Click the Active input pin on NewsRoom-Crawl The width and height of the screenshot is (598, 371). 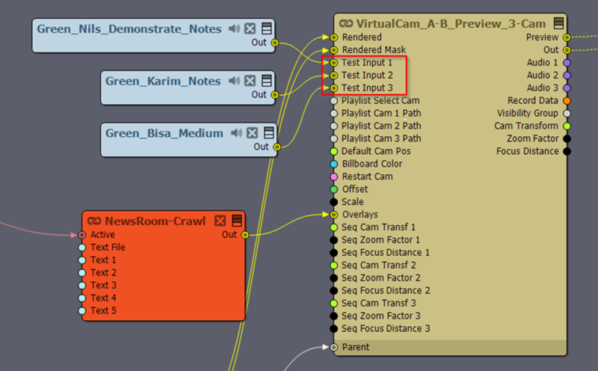(82, 235)
